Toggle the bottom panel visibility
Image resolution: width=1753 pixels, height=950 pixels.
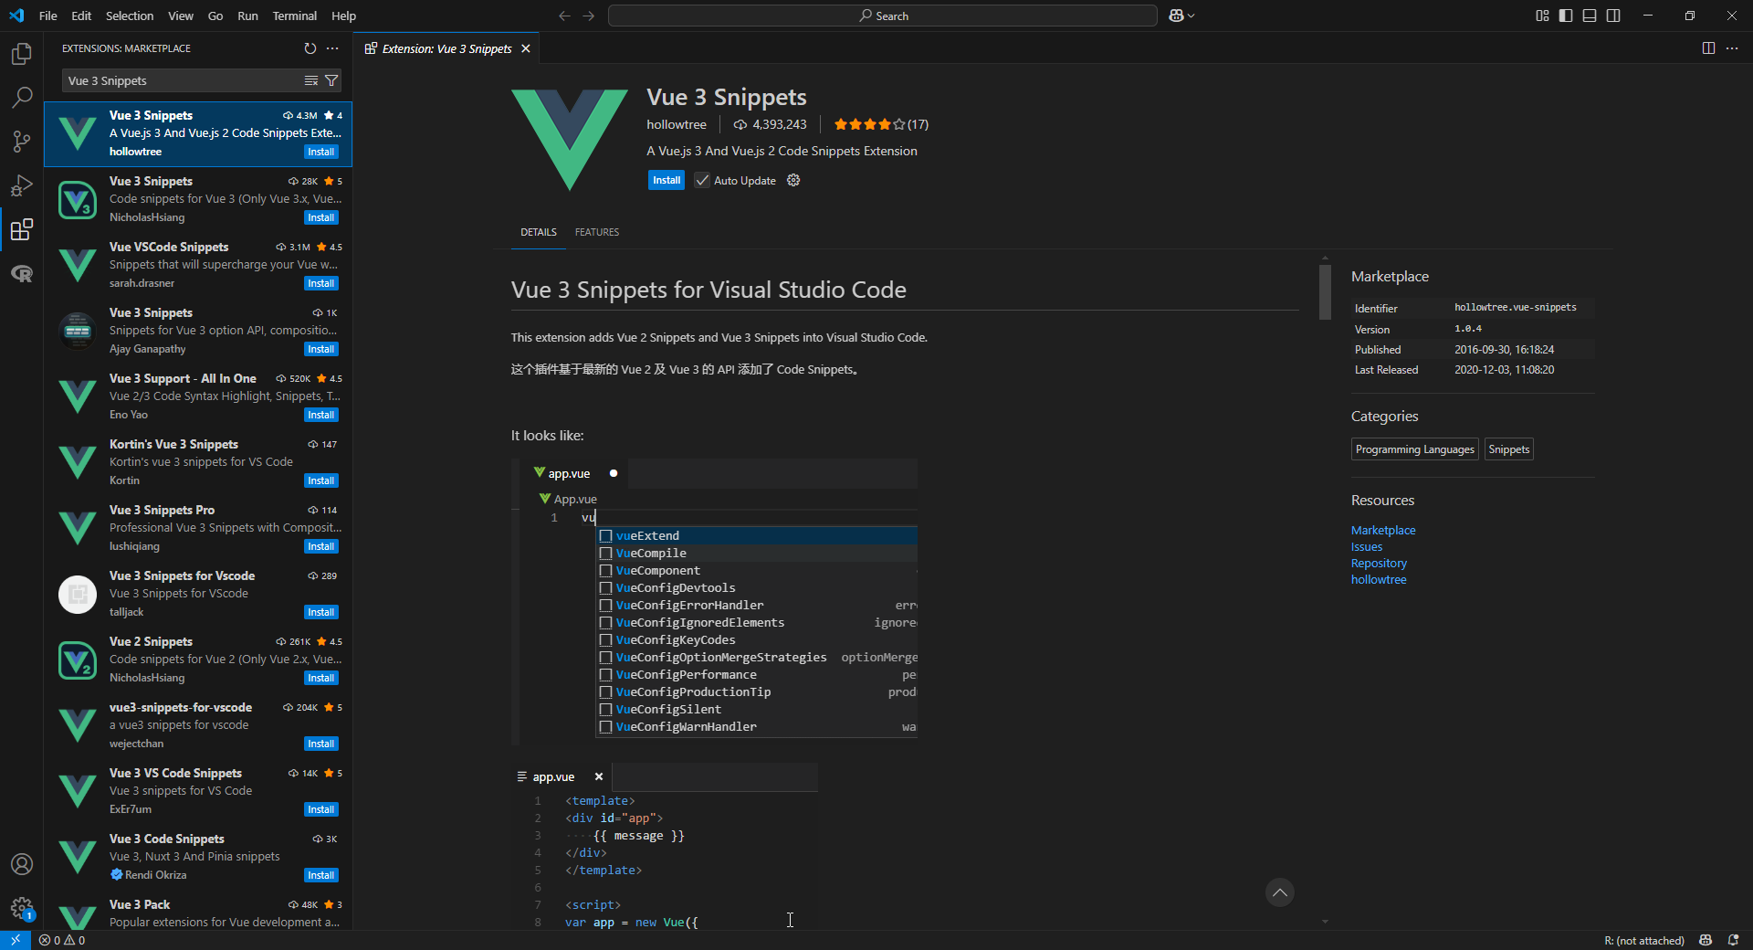pos(1589,16)
